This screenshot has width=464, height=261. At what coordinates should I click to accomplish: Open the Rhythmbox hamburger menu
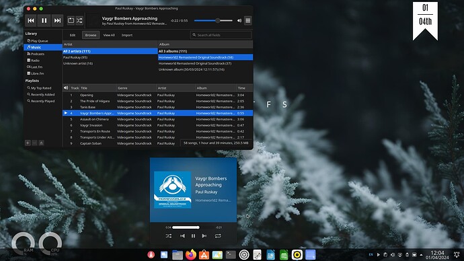click(248, 20)
